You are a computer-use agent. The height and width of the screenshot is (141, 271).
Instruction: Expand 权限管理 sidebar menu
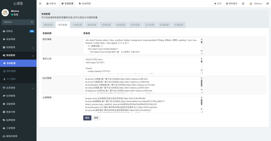coord(18,47)
